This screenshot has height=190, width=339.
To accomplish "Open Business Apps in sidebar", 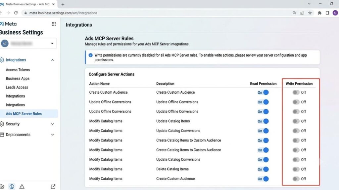I will click(x=18, y=79).
